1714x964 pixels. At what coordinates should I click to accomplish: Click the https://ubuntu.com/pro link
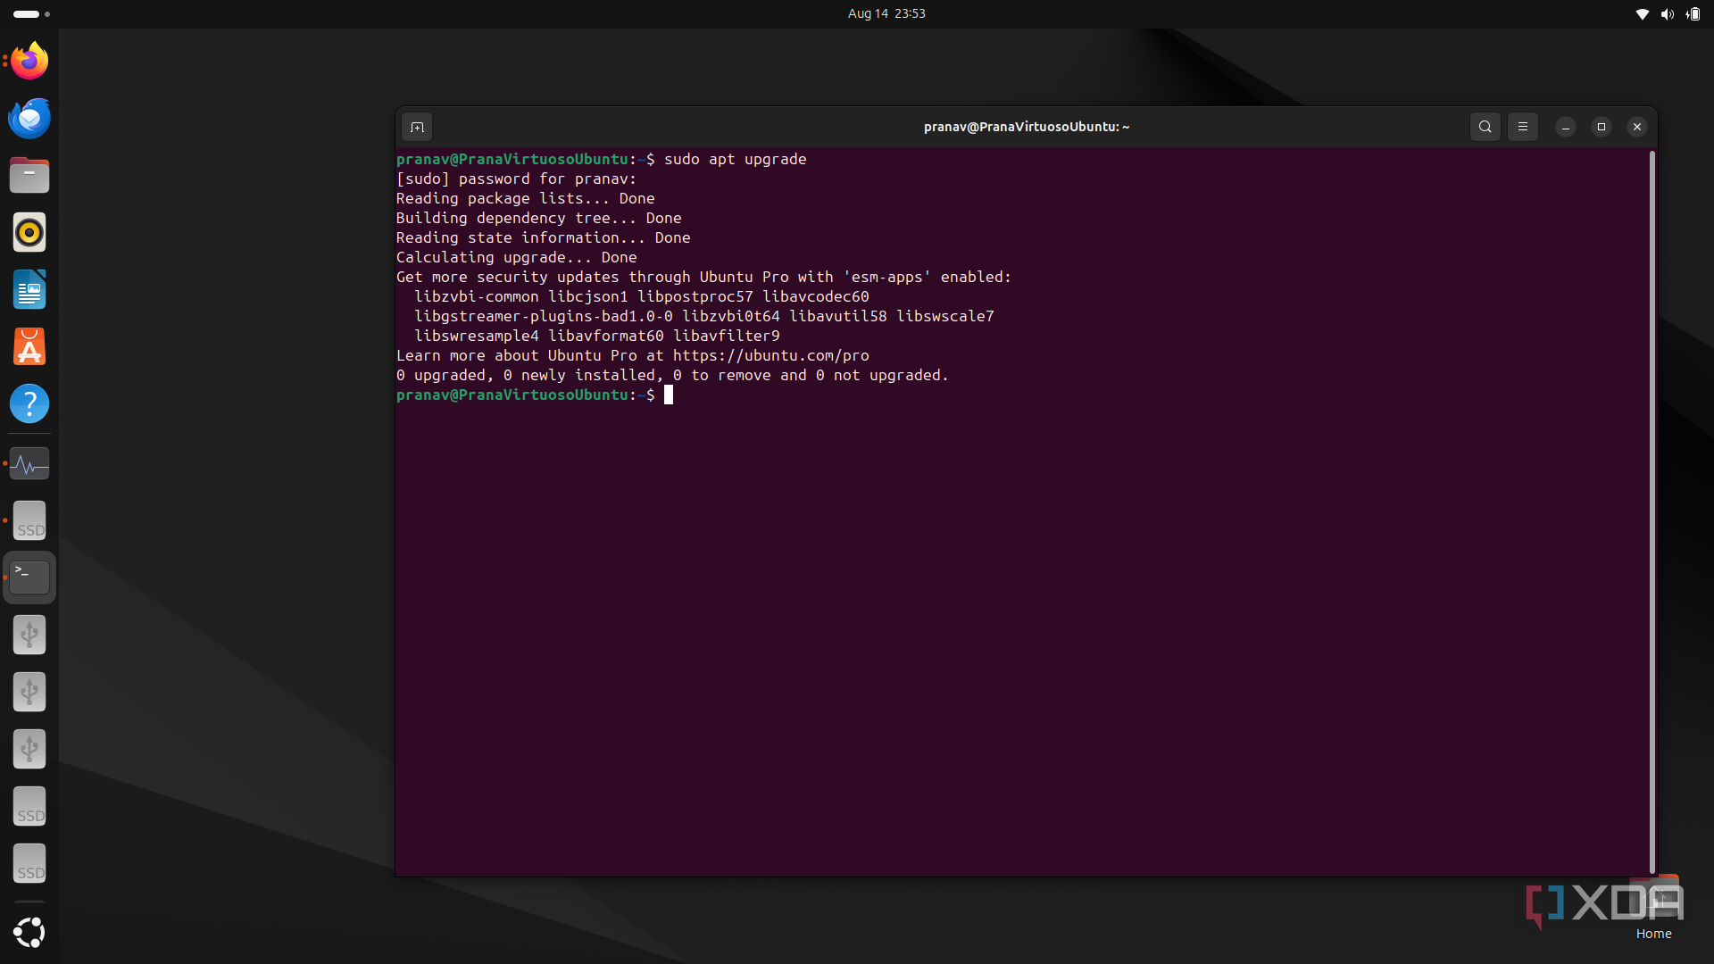(x=770, y=355)
